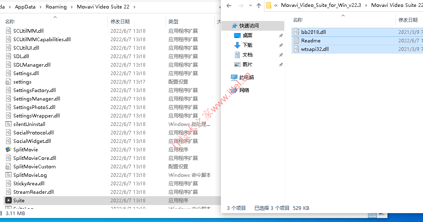Click the SDL.dll file icon
This screenshot has height=222, width=423.
8,57
